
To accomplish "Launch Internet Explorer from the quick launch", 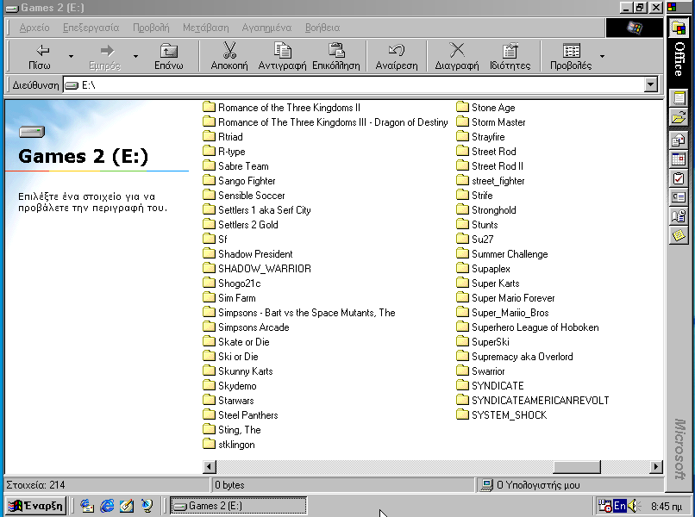I will [108, 506].
